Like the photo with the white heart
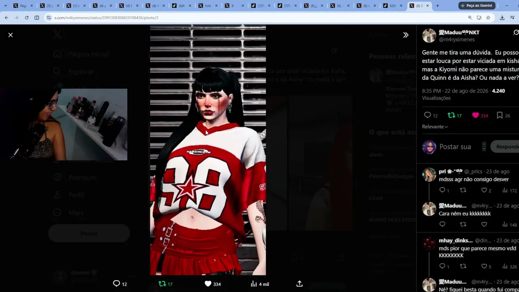The image size is (519, 292). click(x=208, y=284)
